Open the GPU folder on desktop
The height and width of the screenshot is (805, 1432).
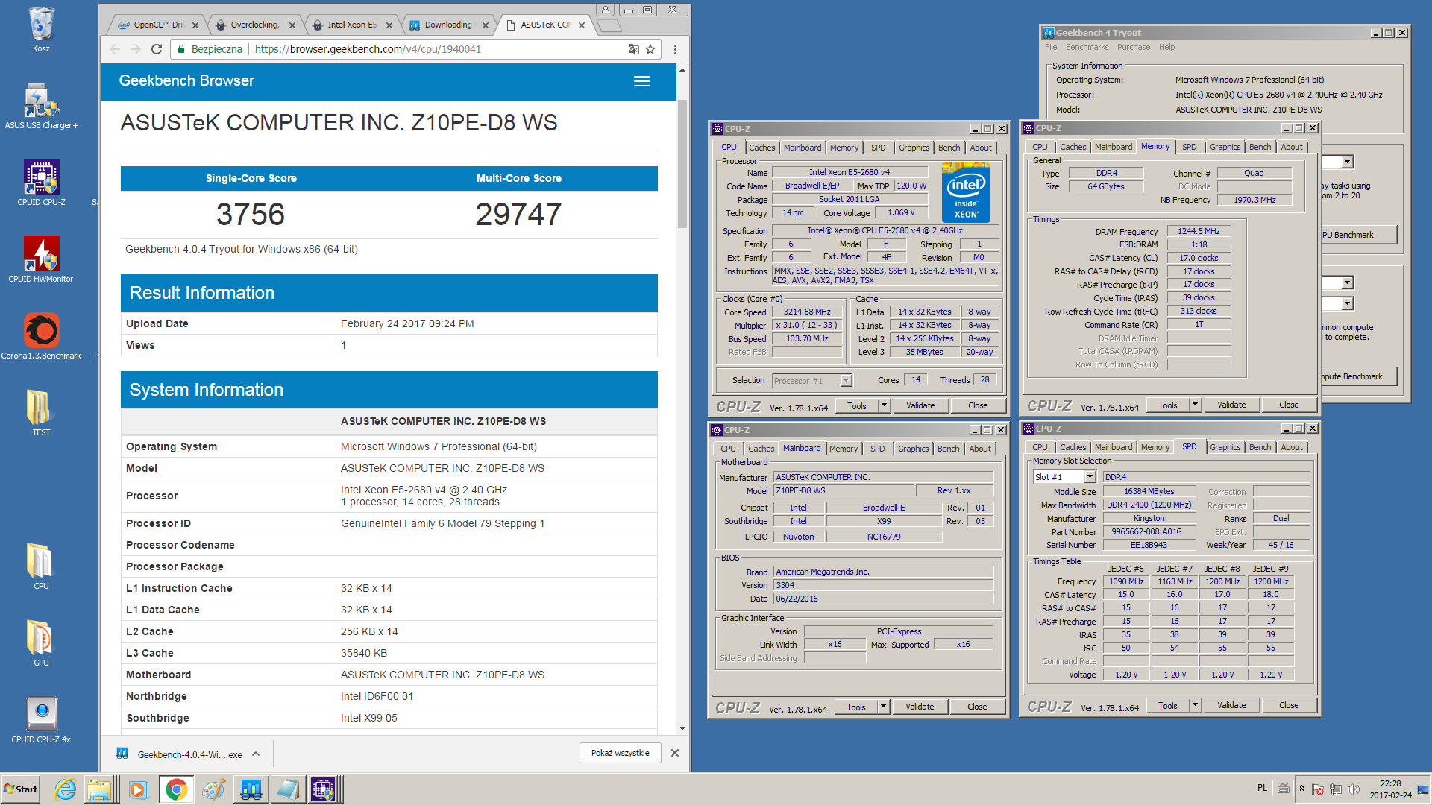click(x=41, y=644)
